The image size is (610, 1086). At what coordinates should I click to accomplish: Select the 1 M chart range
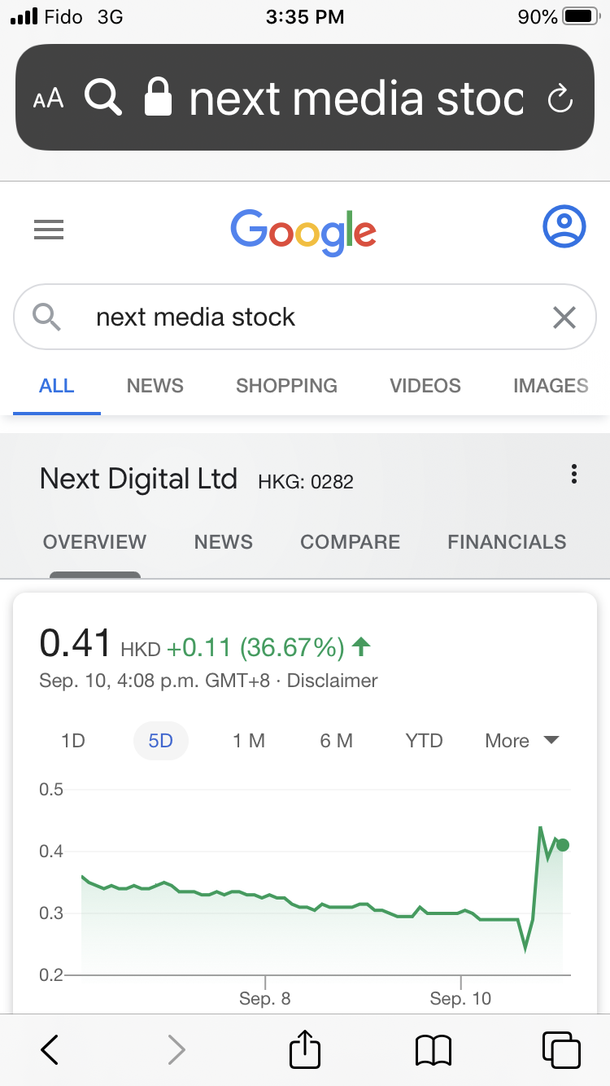[x=249, y=741]
